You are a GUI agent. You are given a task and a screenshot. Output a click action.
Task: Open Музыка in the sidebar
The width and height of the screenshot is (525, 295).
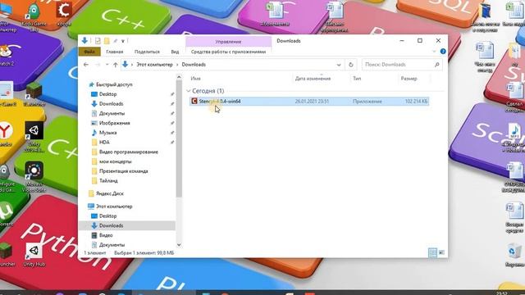(107, 133)
